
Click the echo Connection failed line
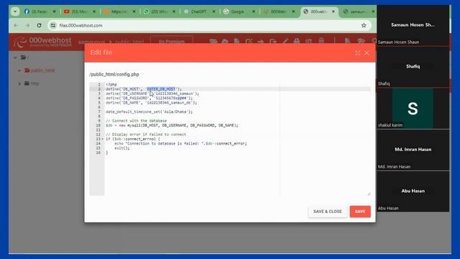pyautogui.click(x=180, y=144)
